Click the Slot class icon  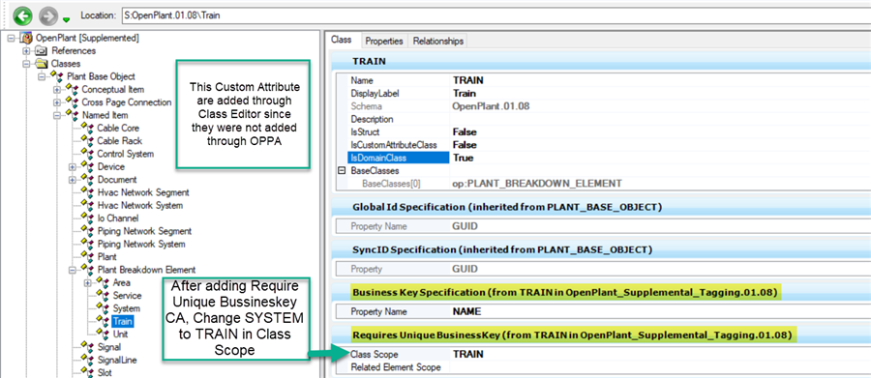pos(88,372)
